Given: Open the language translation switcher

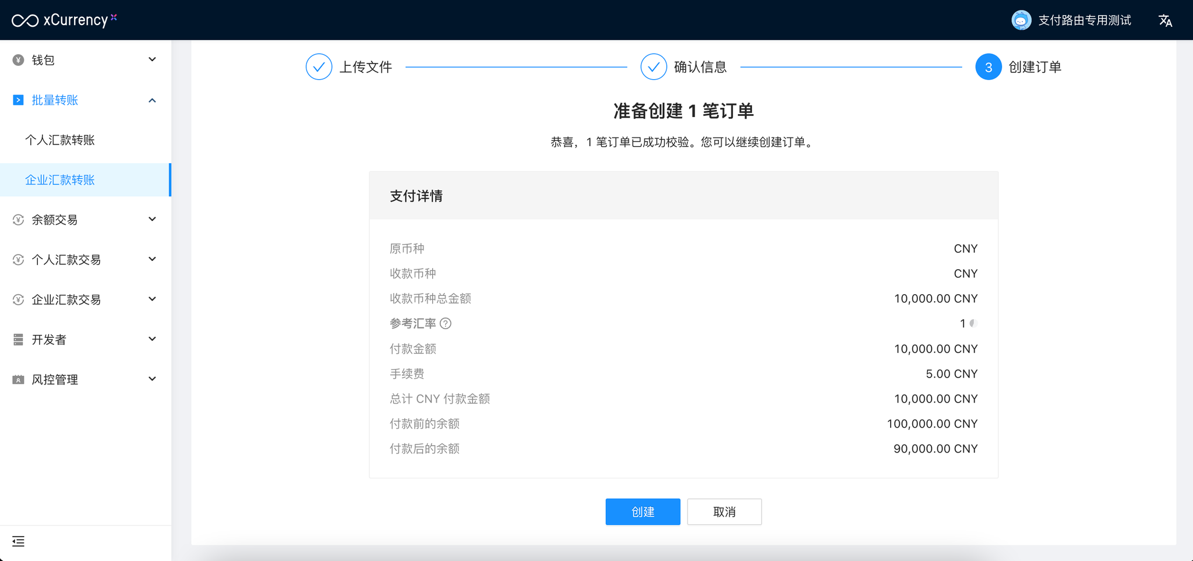Looking at the screenshot, I should (x=1165, y=21).
